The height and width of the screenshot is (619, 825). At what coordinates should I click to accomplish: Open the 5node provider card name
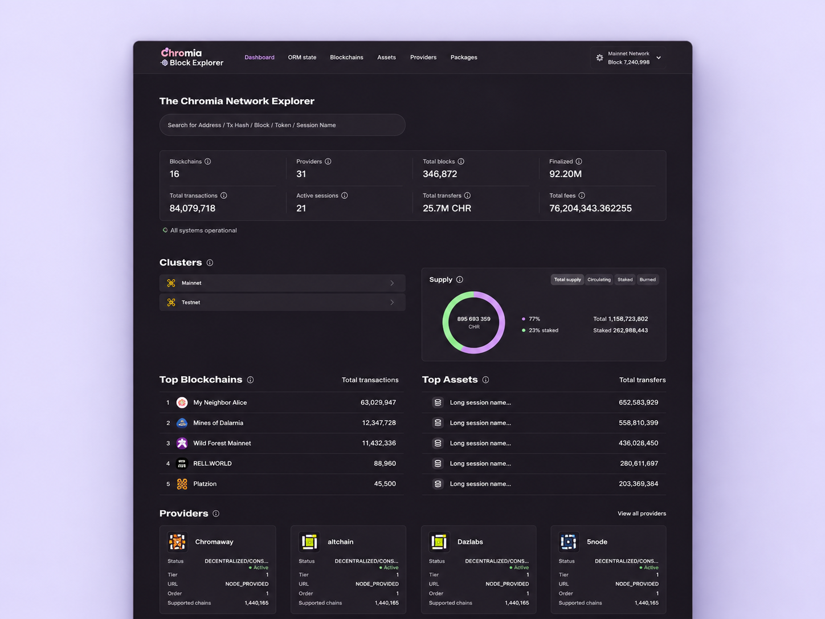(597, 542)
